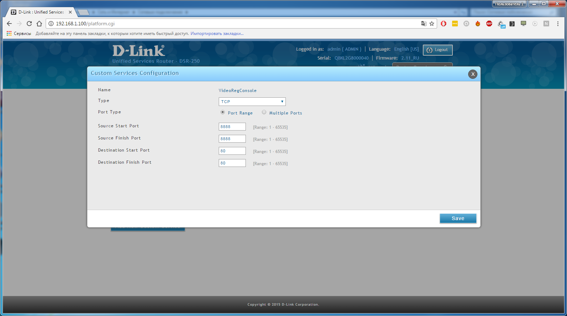The width and height of the screenshot is (567, 316).
Task: Open a new browser tab
Action: point(83,12)
